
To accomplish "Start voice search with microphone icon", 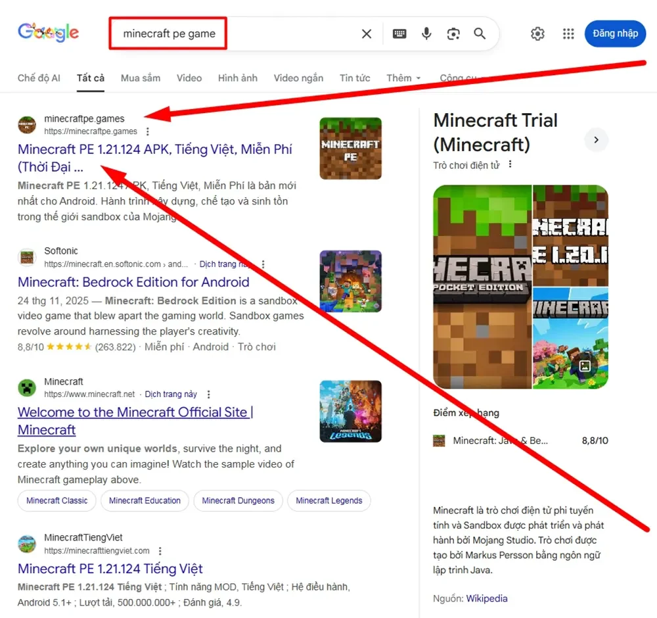I will coord(426,34).
